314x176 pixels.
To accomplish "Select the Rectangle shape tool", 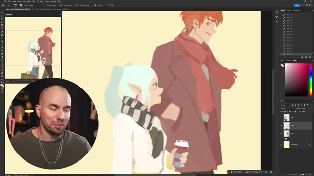I will click(2, 70).
